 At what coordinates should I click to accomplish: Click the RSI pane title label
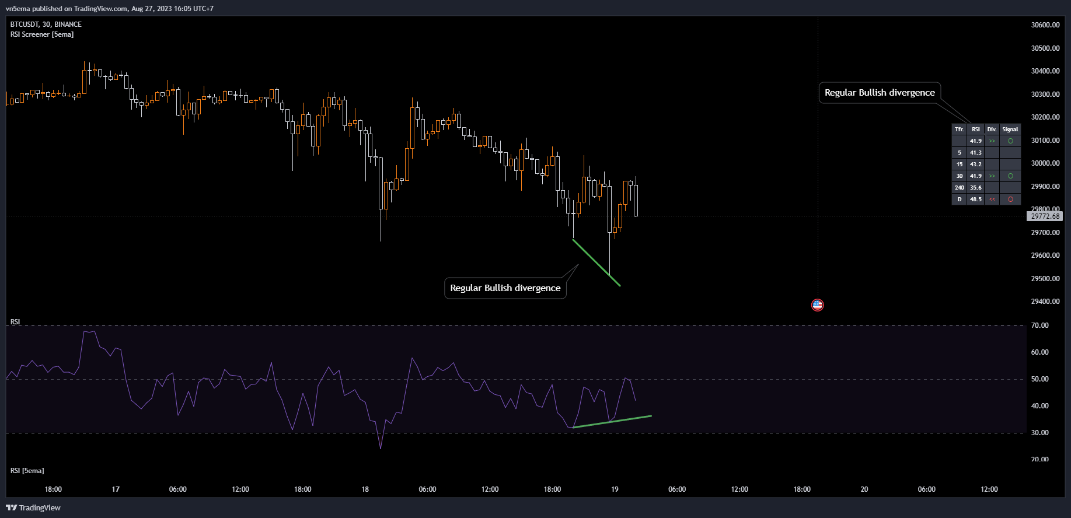click(15, 322)
